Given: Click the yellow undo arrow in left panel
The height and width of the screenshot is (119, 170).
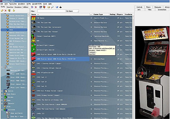Looking at the screenshot, I should tap(14, 10).
